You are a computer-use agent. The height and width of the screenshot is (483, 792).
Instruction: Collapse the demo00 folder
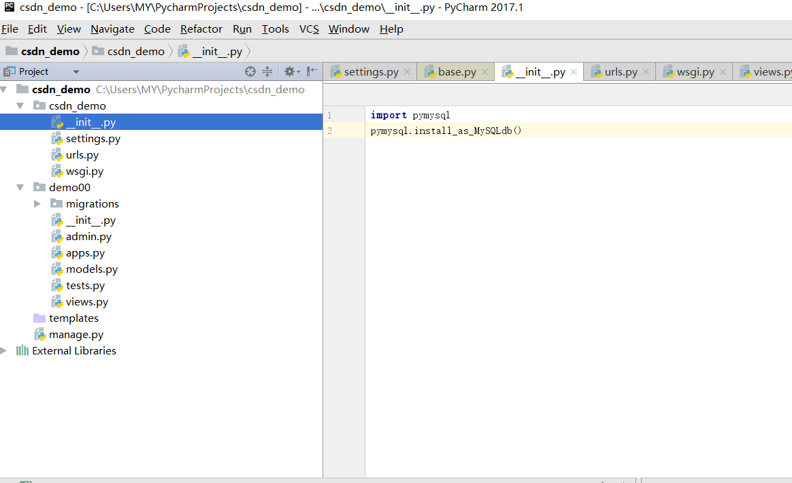pos(20,188)
